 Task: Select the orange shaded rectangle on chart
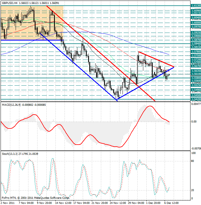32,23
